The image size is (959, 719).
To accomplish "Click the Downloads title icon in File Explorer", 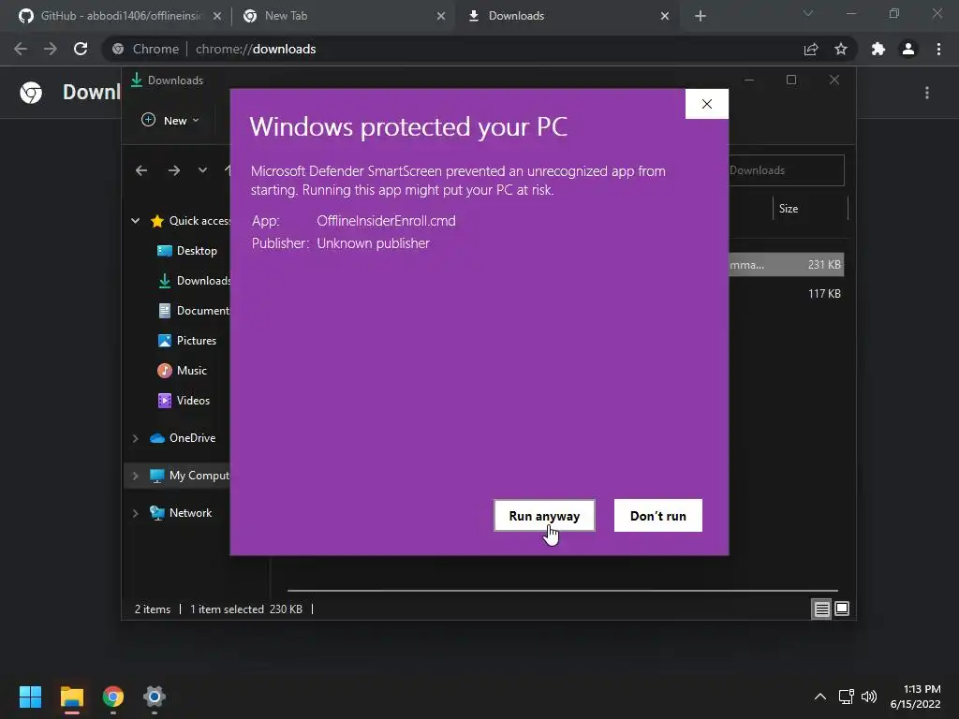I will (137, 81).
